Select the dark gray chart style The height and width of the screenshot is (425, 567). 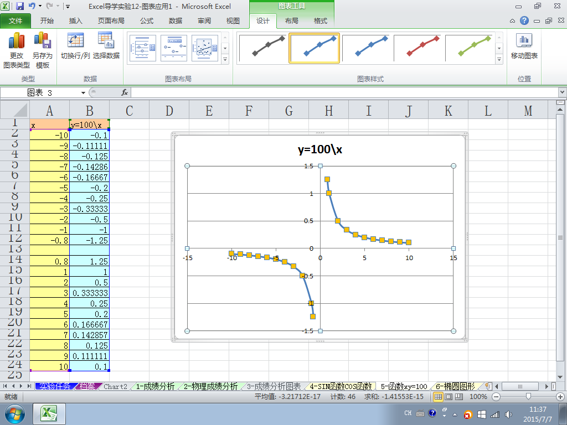[x=262, y=48]
